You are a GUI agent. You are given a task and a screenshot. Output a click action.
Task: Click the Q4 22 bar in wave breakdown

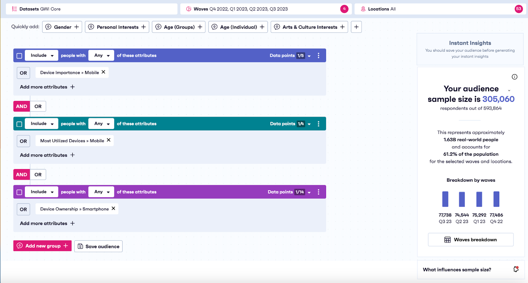coord(496,199)
